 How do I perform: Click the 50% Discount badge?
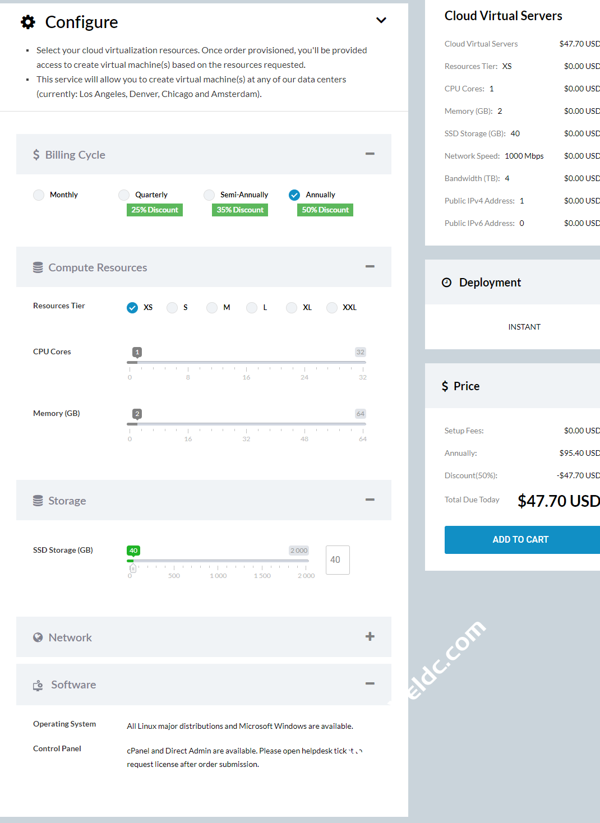pyautogui.click(x=325, y=210)
